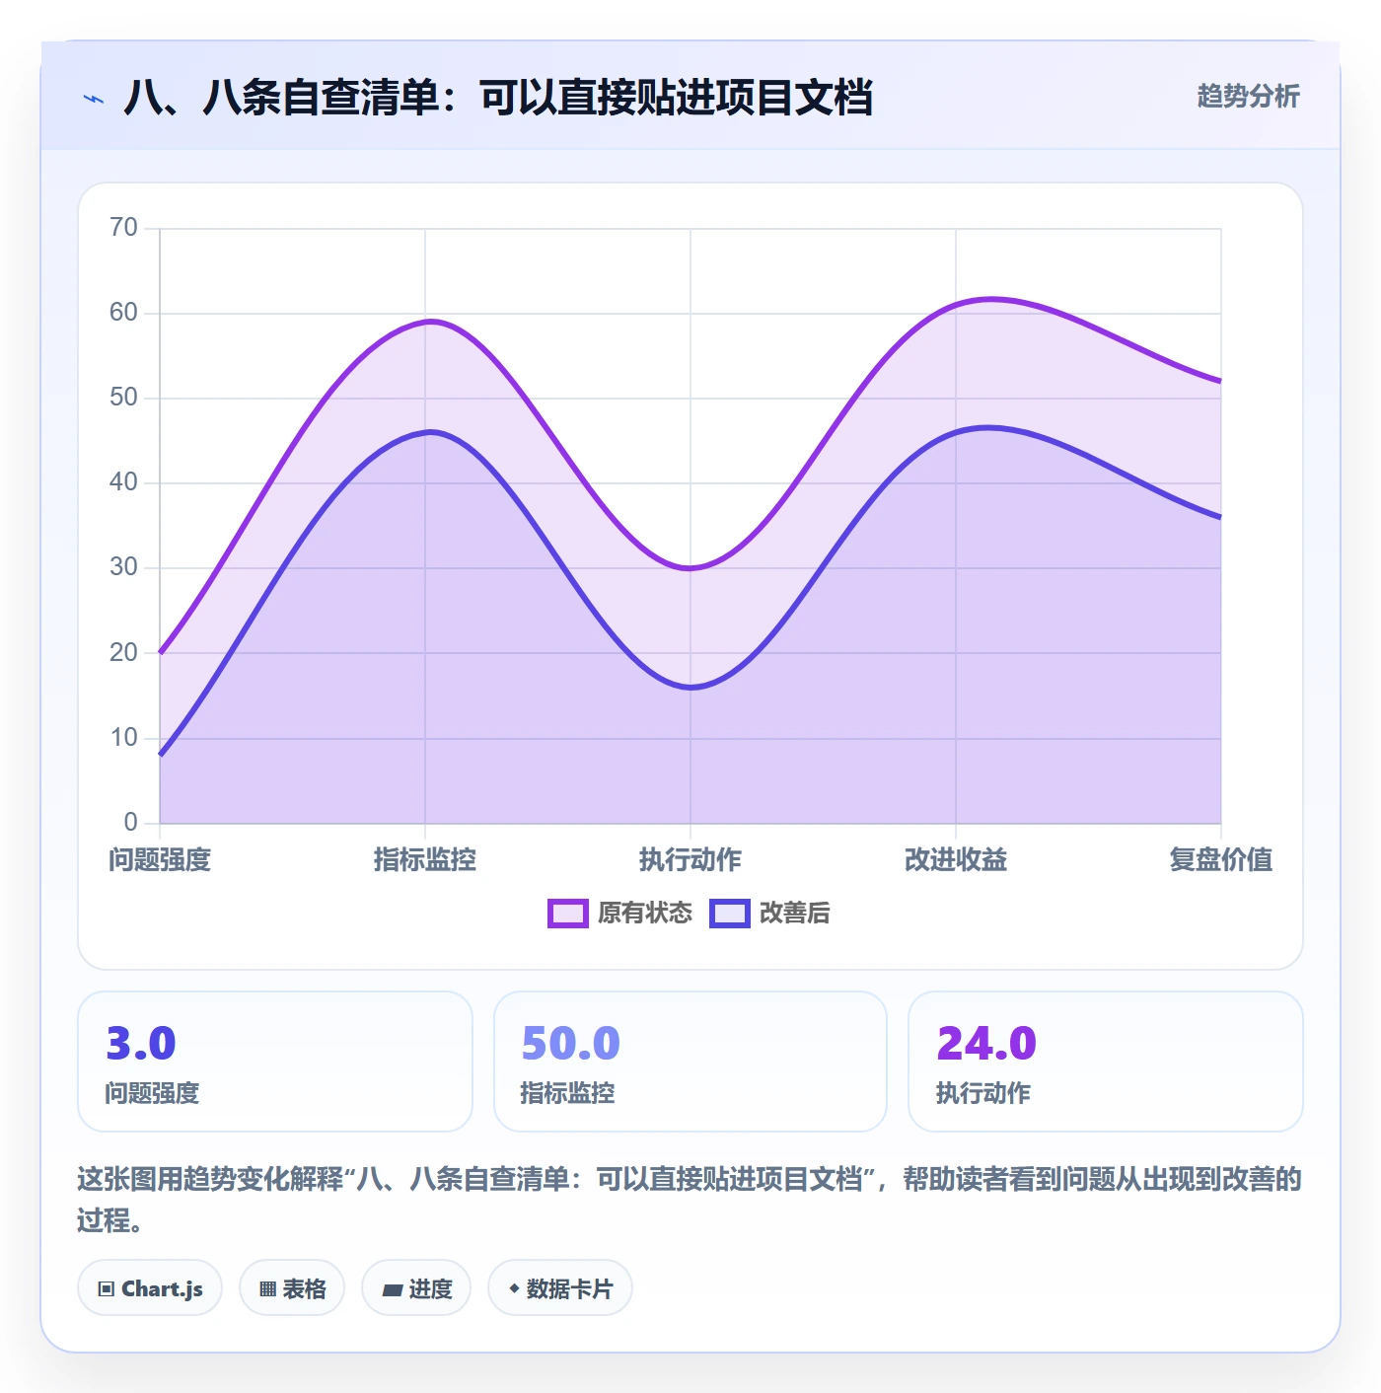Screen dimensions: 1381x1393
Task: Click the 执行动作 x-axis label
Action: click(x=690, y=860)
